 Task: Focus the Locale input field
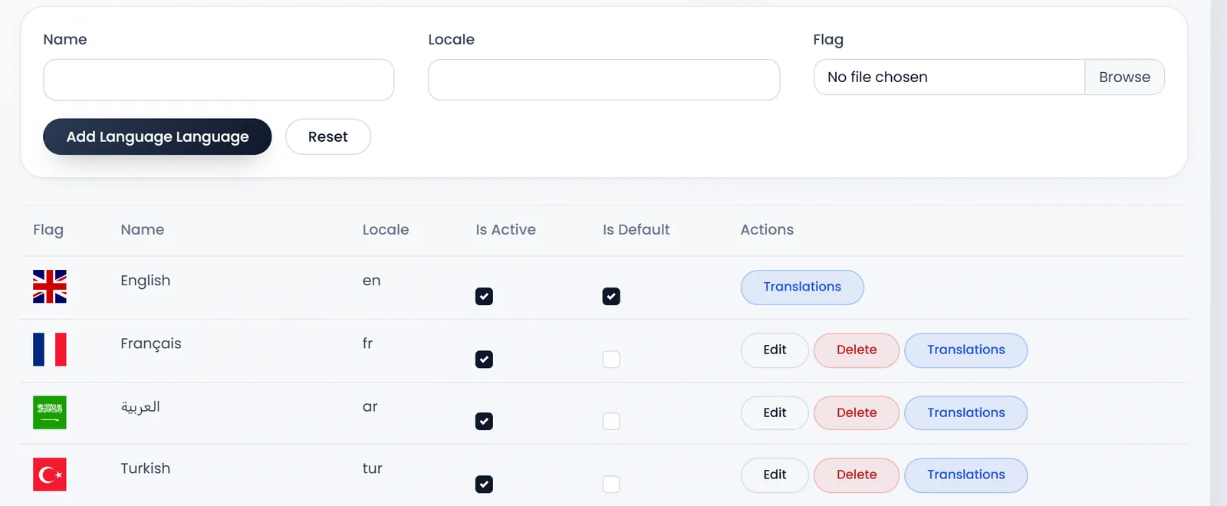(604, 80)
